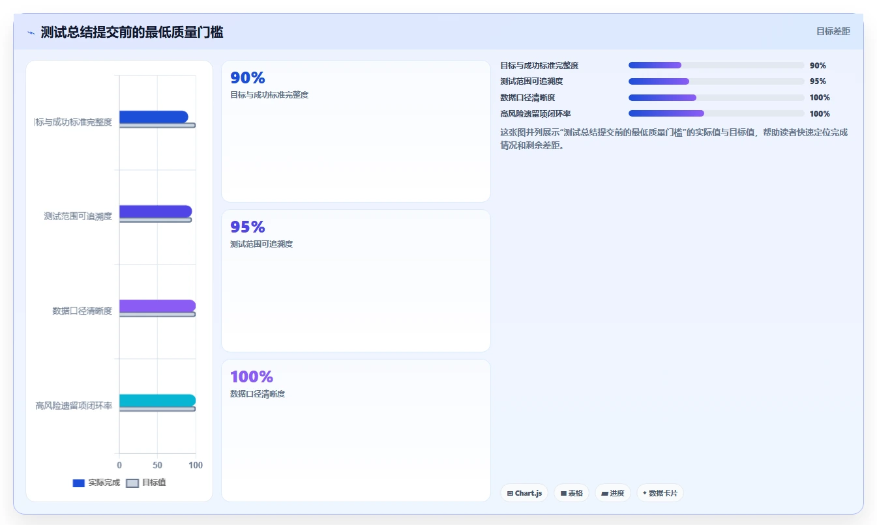The image size is (877, 525).
Task: Click the title 测试总结提交前的最低质量门槛
Action: [132, 32]
